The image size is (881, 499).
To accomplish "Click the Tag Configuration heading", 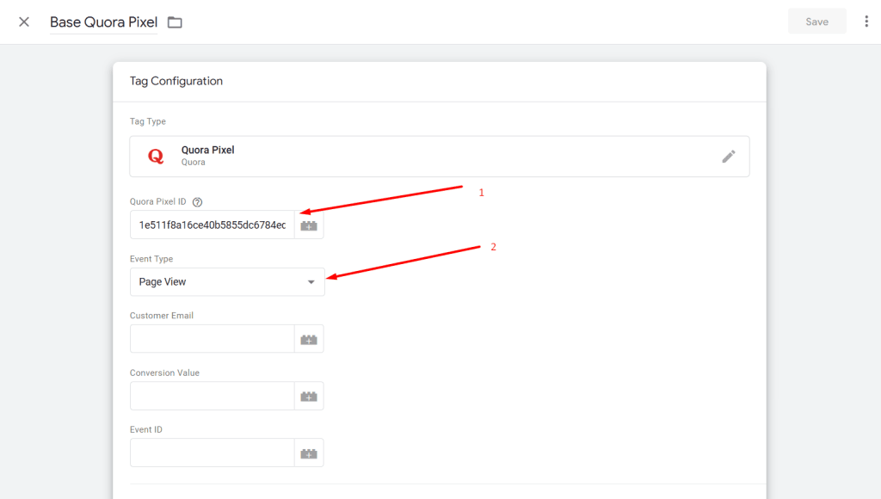I will pos(176,80).
